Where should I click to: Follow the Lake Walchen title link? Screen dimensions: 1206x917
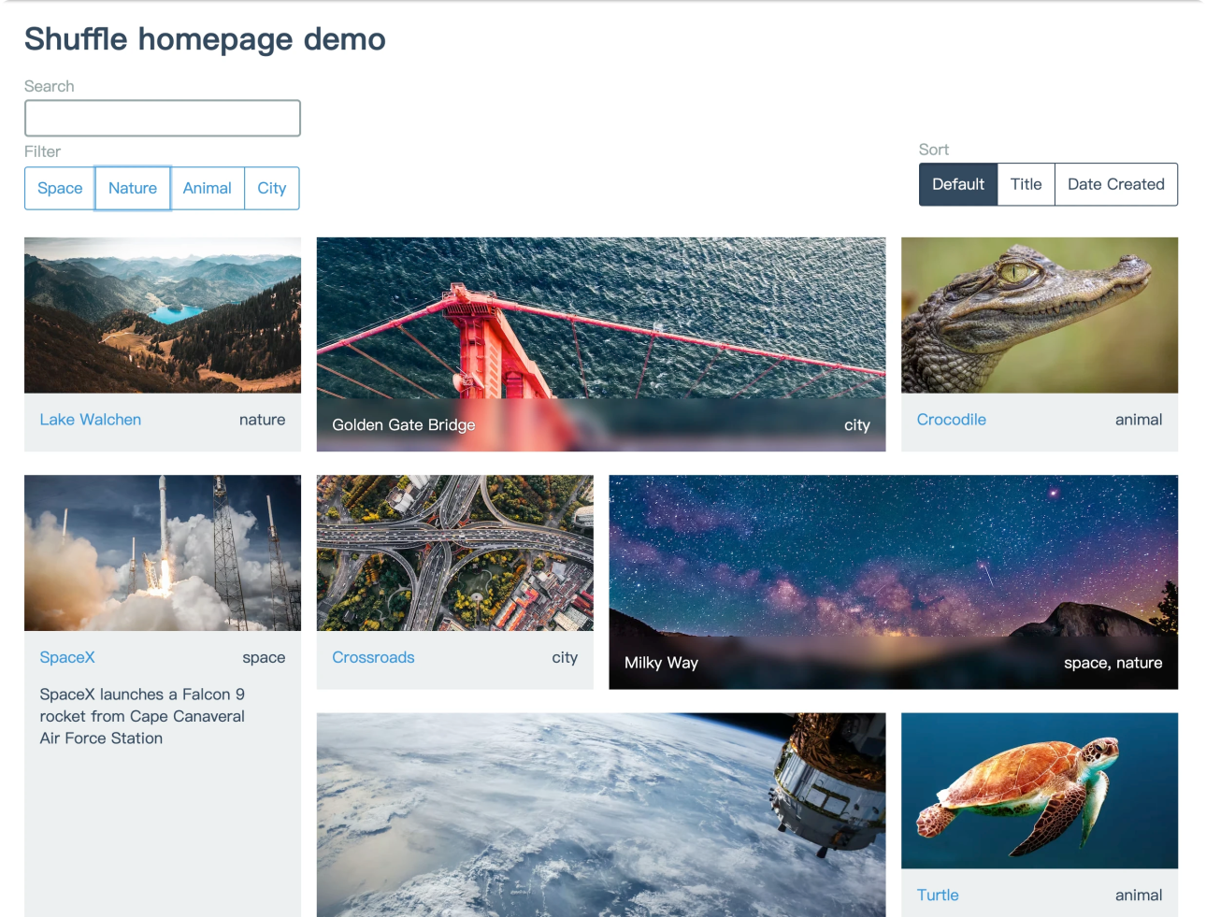pyautogui.click(x=91, y=420)
